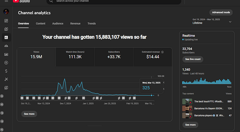Open the Lifetime date range dropdown
240x132 pixels.
click(212, 21)
